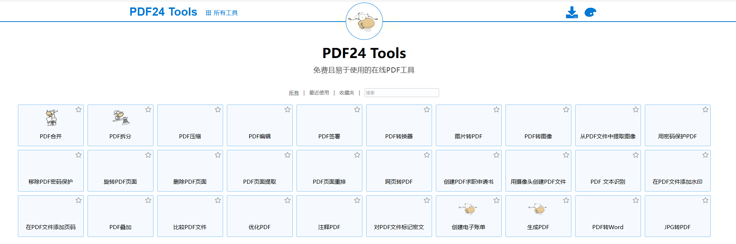
Task: Select the 所有 filter tab
Action: click(x=294, y=93)
